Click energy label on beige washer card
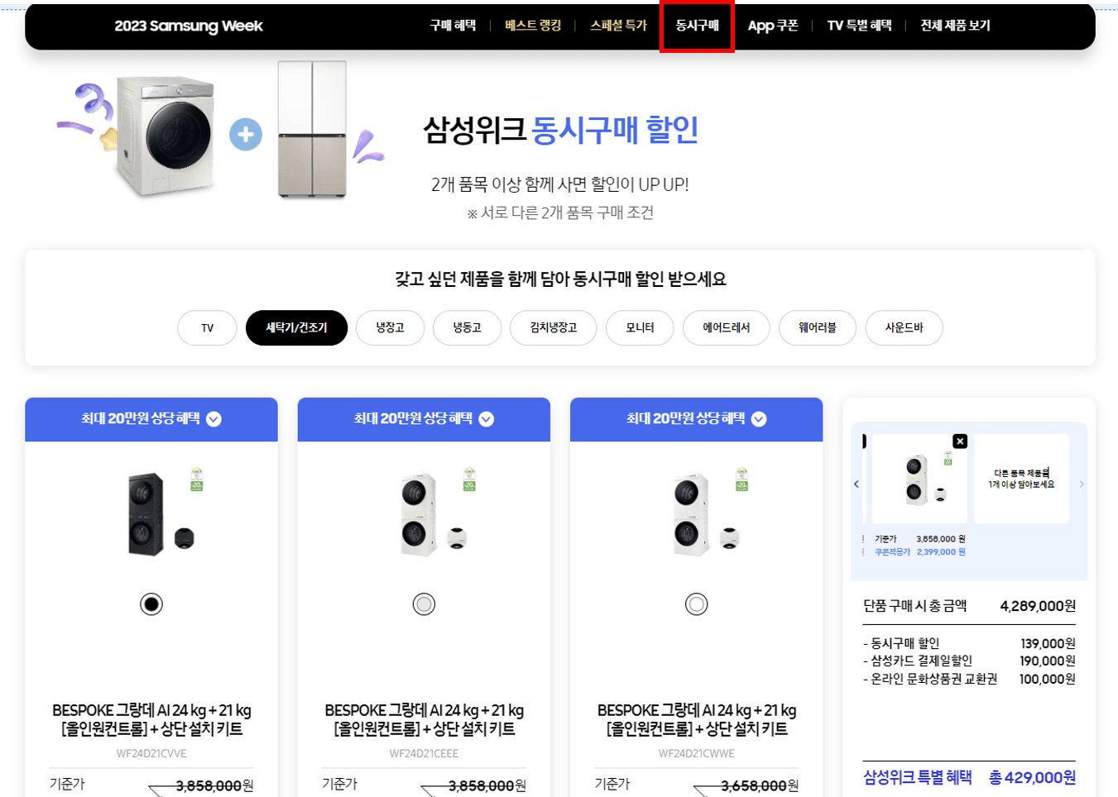The height and width of the screenshot is (797, 1118). click(x=469, y=480)
